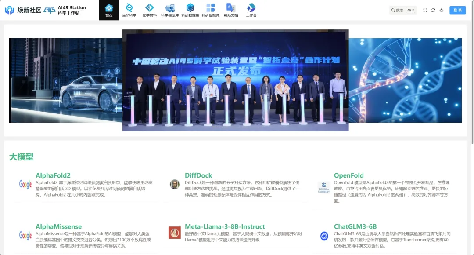Click the refresh icon in header
The image size is (474, 255).
(x=433, y=10)
